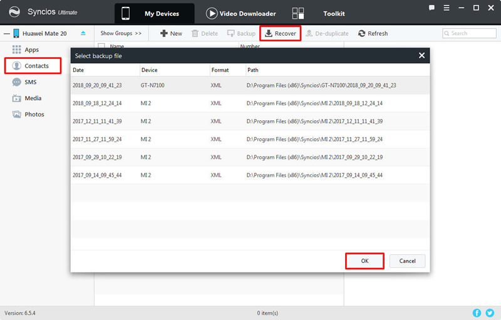
Task: Click the Apps grid icon
Action: click(x=17, y=49)
